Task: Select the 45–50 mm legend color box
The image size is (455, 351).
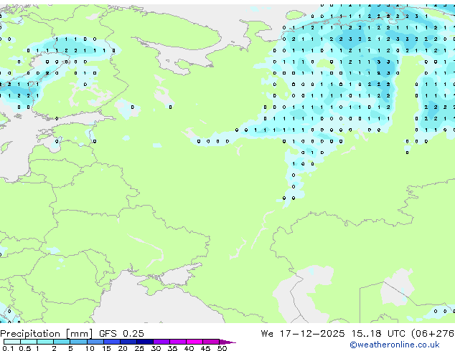Action: click(211, 342)
